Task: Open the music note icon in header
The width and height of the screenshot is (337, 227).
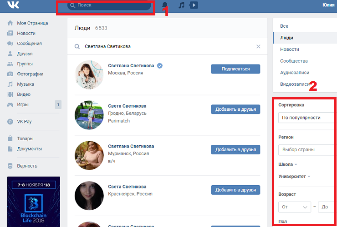Action: tap(181, 5)
